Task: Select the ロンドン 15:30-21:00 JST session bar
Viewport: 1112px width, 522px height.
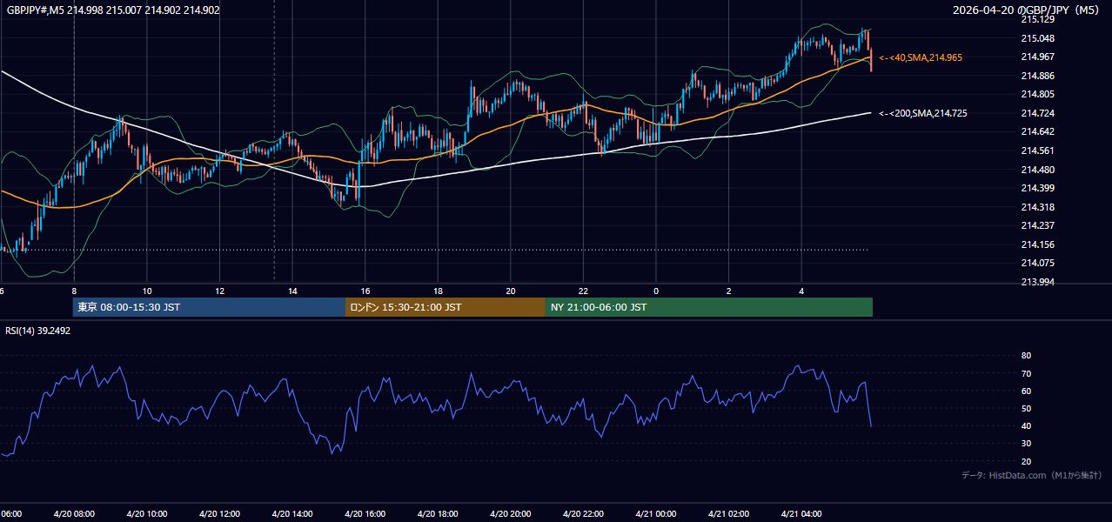Action: click(445, 307)
